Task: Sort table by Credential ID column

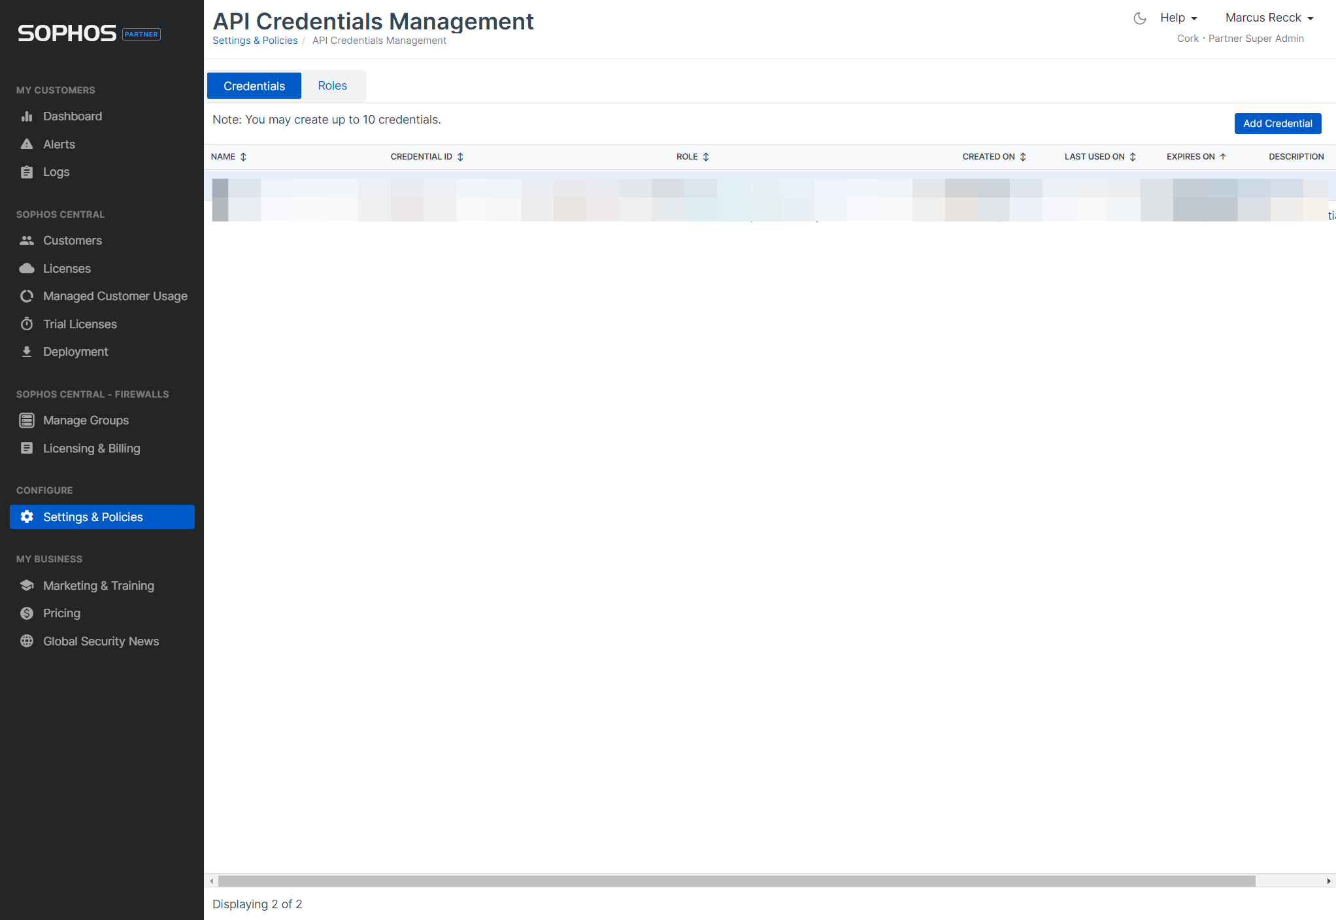Action: pyautogui.click(x=427, y=157)
